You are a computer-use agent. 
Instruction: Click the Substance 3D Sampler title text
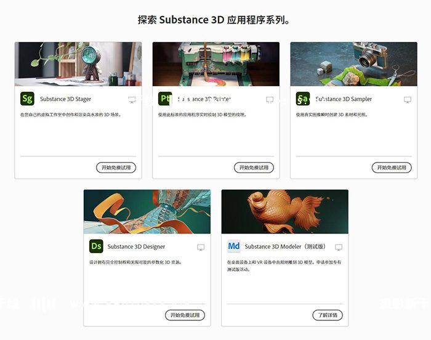pyautogui.click(x=344, y=99)
